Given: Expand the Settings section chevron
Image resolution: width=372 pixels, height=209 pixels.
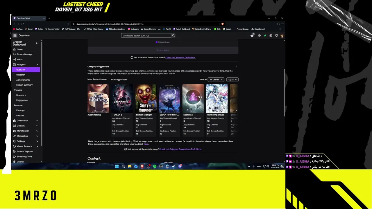Looking at the screenshot, I should [37, 141].
